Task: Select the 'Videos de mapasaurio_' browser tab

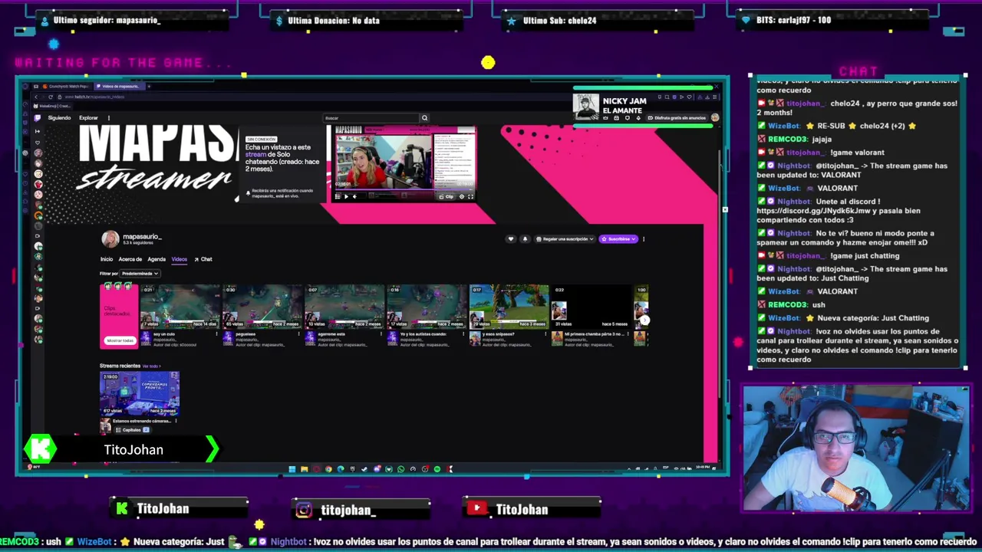Action: tap(120, 87)
